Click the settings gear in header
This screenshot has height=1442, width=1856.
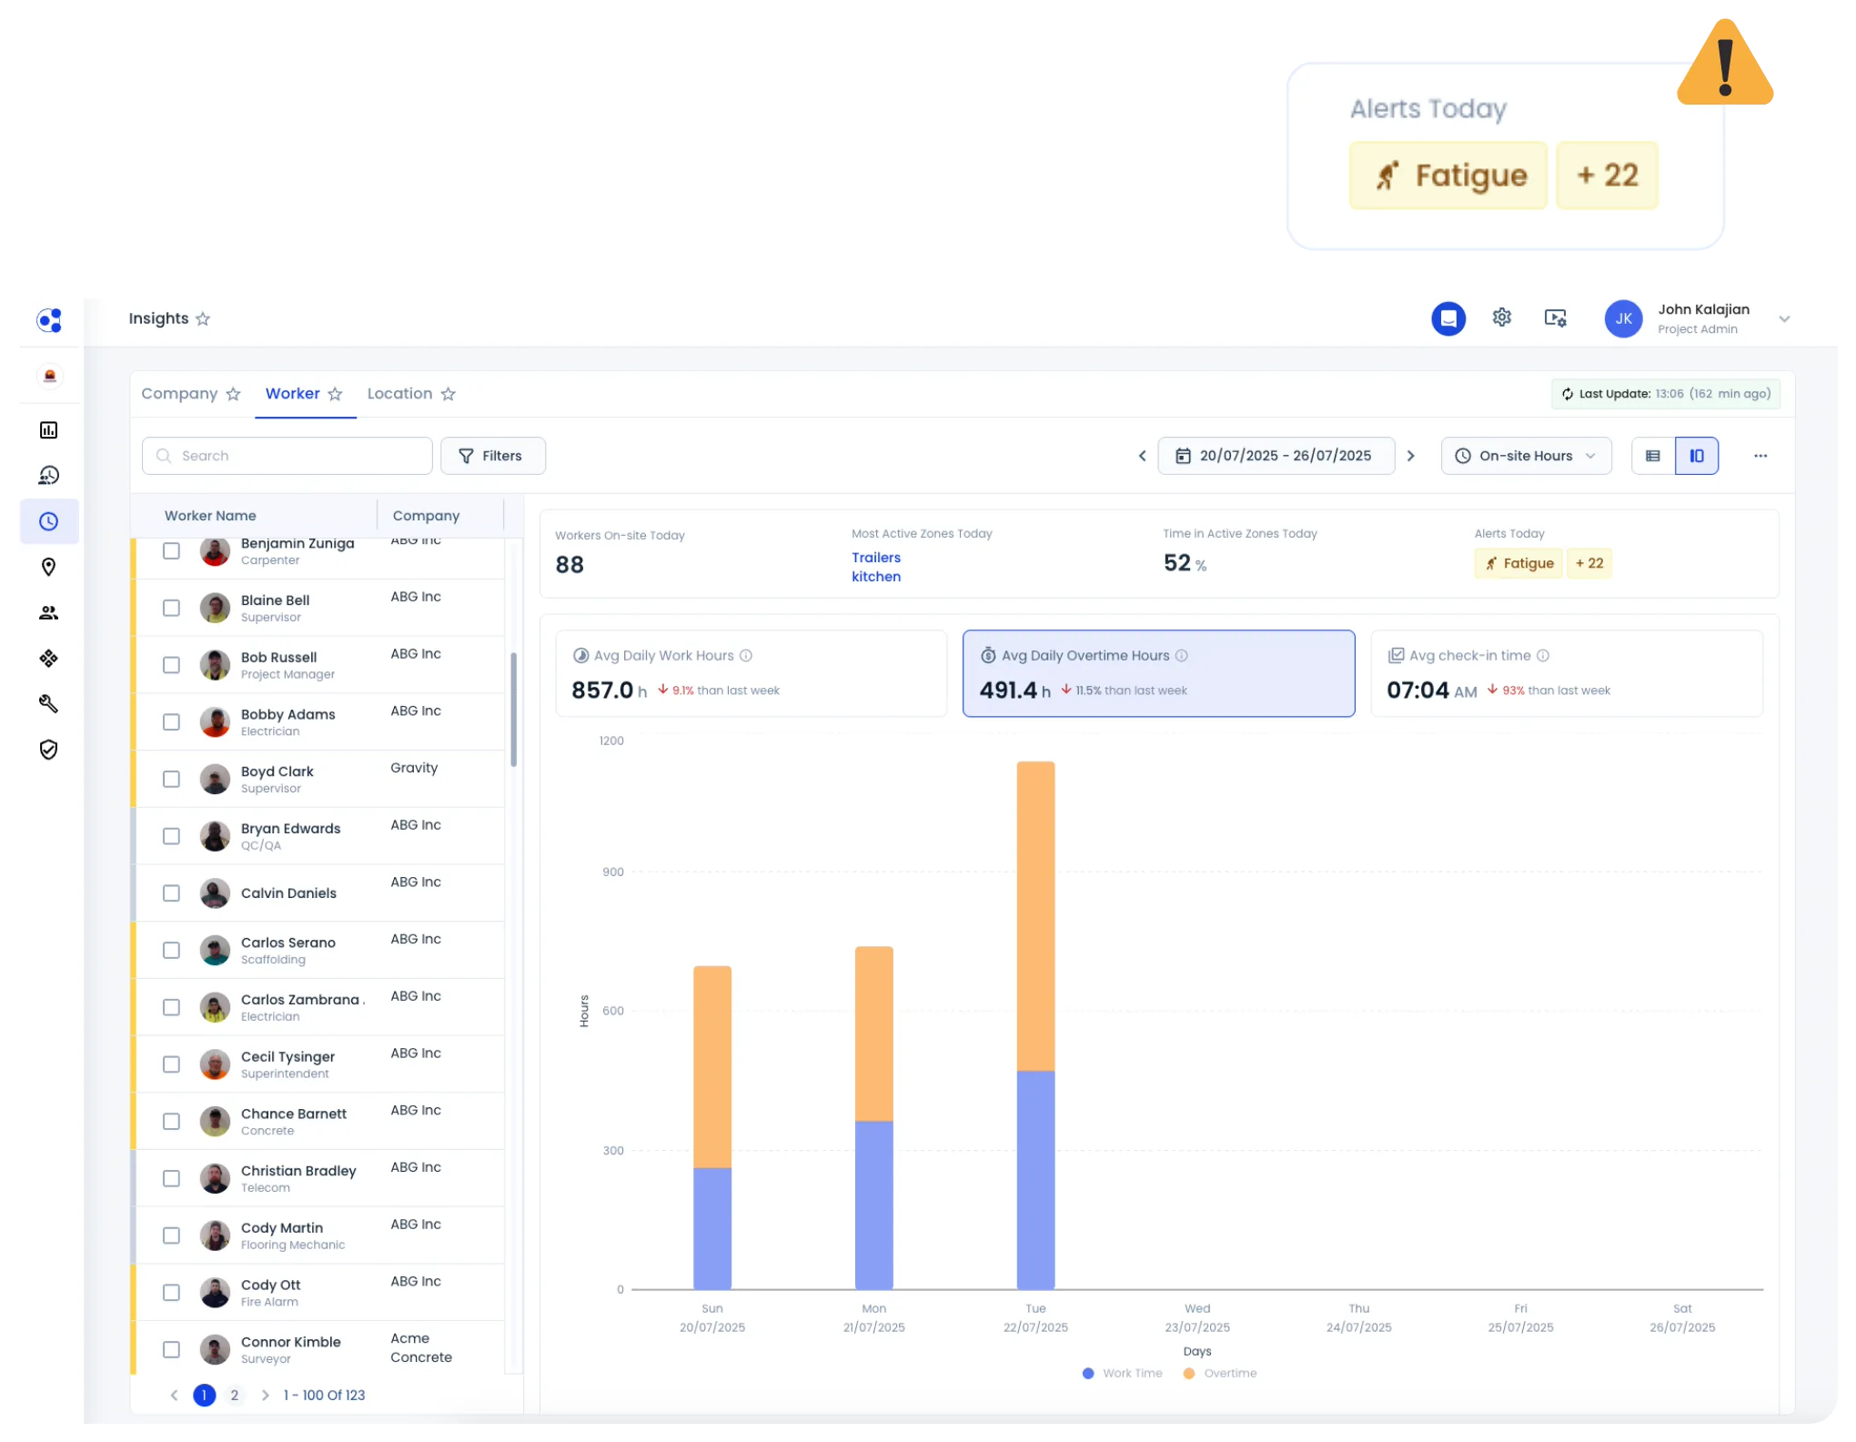[x=1501, y=318]
